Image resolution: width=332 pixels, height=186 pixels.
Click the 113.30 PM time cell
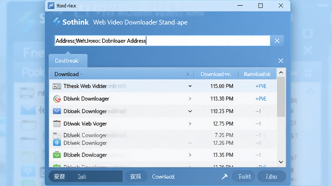222,99
